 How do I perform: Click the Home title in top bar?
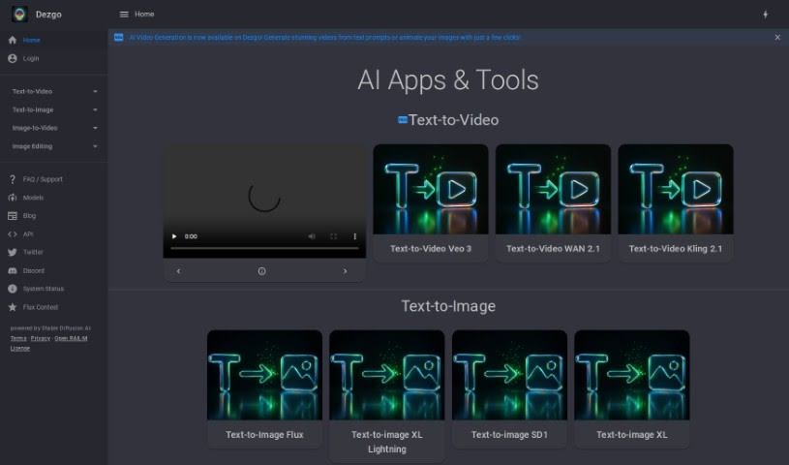click(144, 15)
